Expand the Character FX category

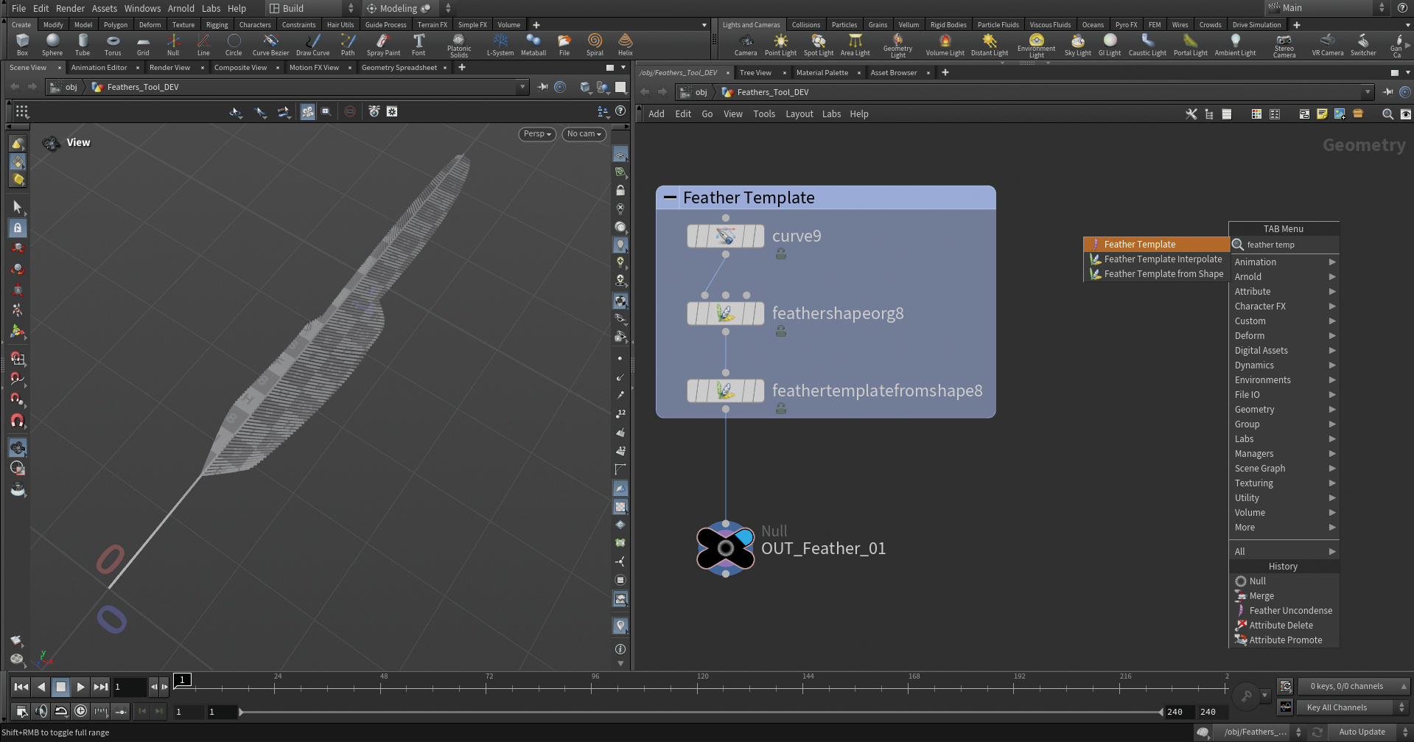point(1284,307)
